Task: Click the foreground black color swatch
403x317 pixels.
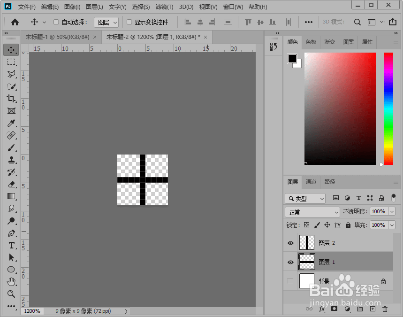Action: tap(292, 58)
